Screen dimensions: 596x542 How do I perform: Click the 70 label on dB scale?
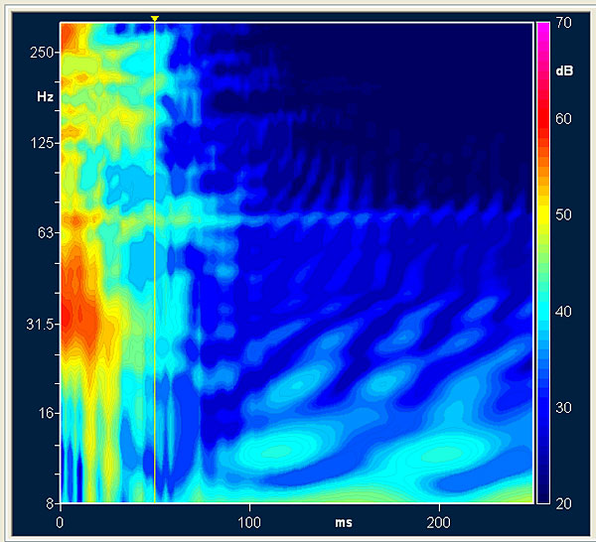point(562,24)
